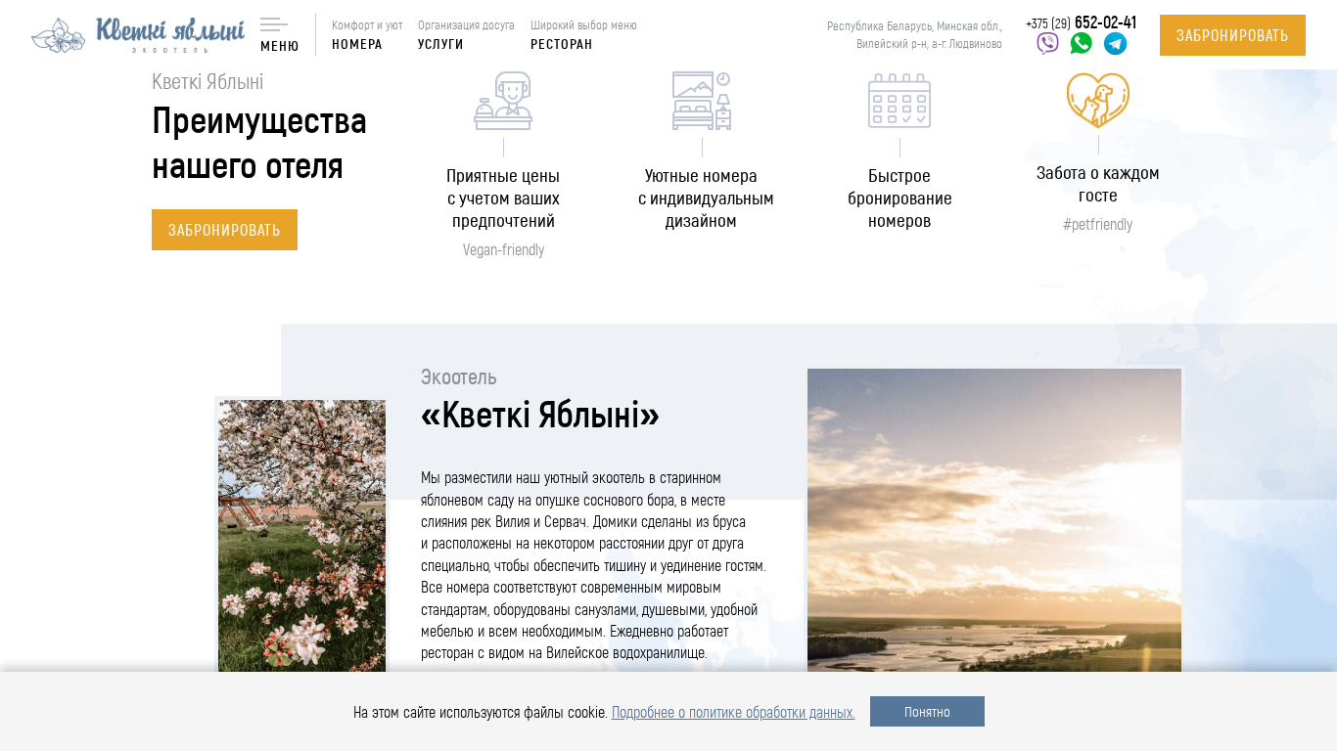The image size is (1337, 751).
Task: Accept cookies with the Понятно button
Action: tap(927, 712)
